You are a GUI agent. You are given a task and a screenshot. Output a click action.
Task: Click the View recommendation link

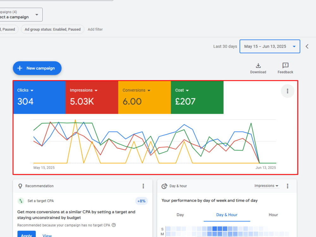click(x=47, y=235)
